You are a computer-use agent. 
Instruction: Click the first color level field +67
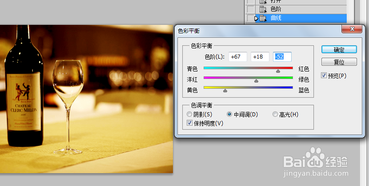click(x=238, y=57)
